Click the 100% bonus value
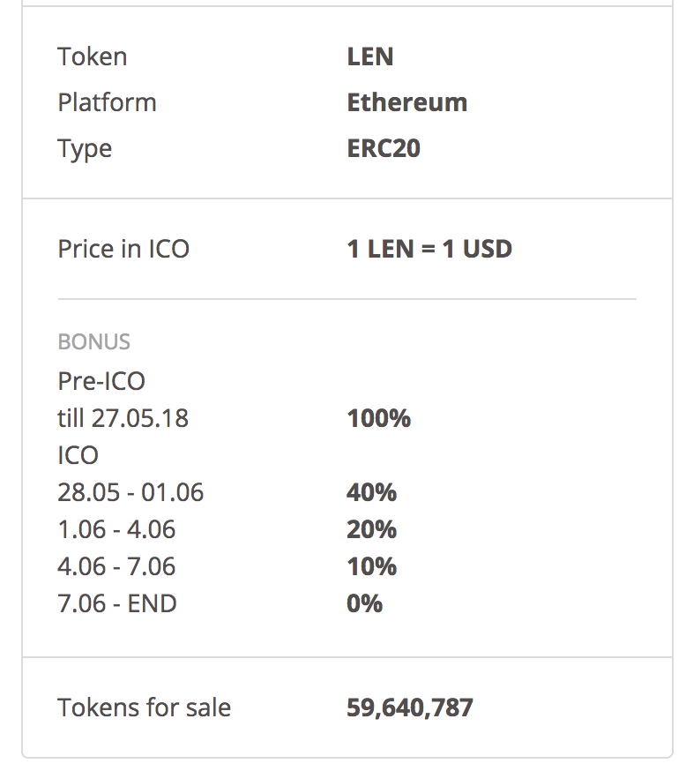Image resolution: width=686 pixels, height=771 pixels. pyautogui.click(x=379, y=418)
